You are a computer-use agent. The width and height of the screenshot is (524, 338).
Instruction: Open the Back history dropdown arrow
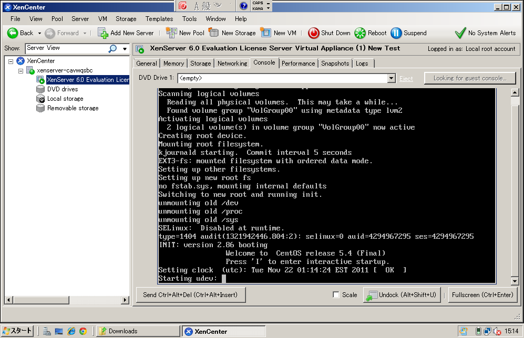tap(39, 33)
